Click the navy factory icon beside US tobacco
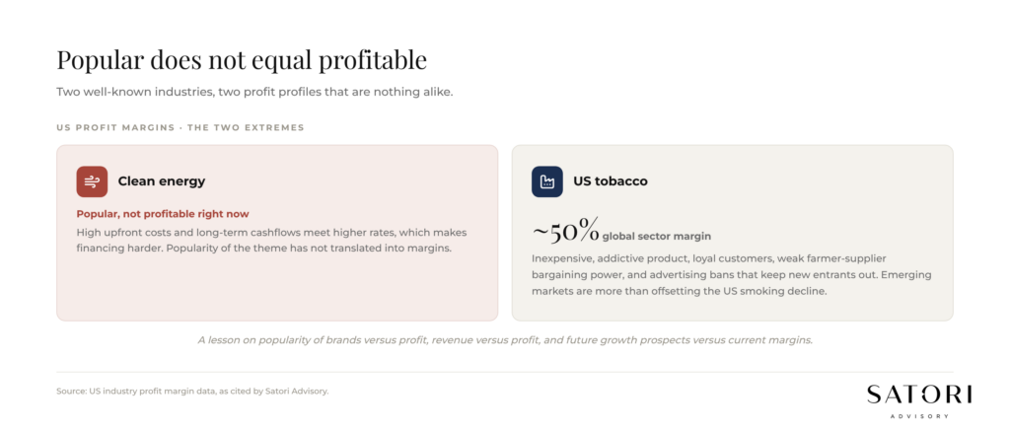The height and width of the screenshot is (431, 1010). click(x=546, y=181)
